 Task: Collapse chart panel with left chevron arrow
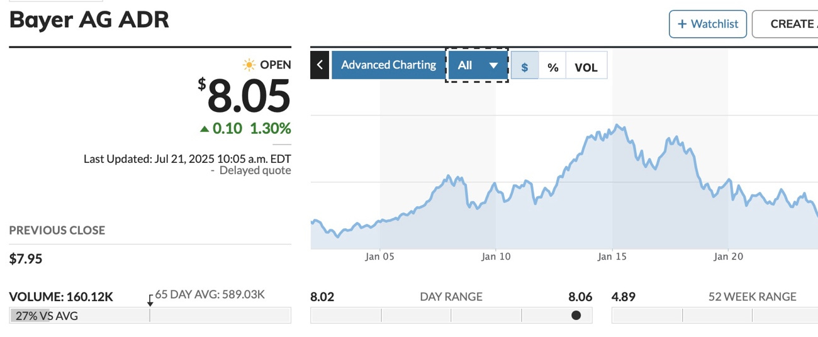click(320, 65)
